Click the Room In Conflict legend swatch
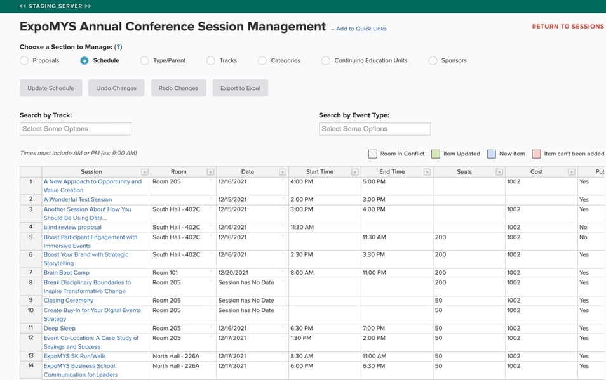Image resolution: width=606 pixels, height=380 pixels. pyautogui.click(x=373, y=154)
